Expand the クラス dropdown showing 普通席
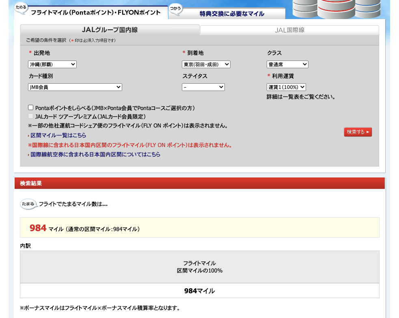 (x=287, y=65)
